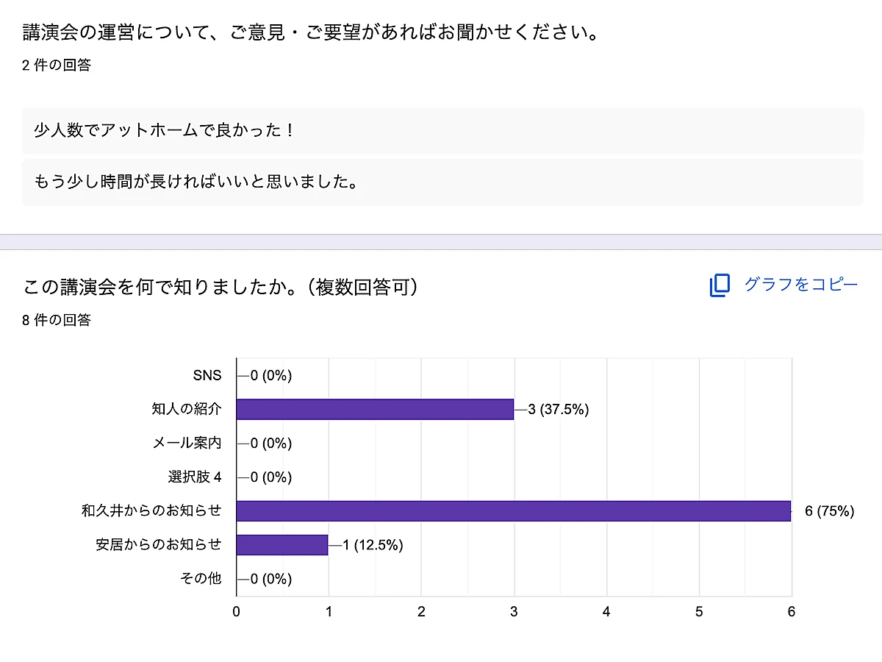The width and height of the screenshot is (882, 662).
Task: Click the 知人の紹介 axis label
Action: click(187, 409)
